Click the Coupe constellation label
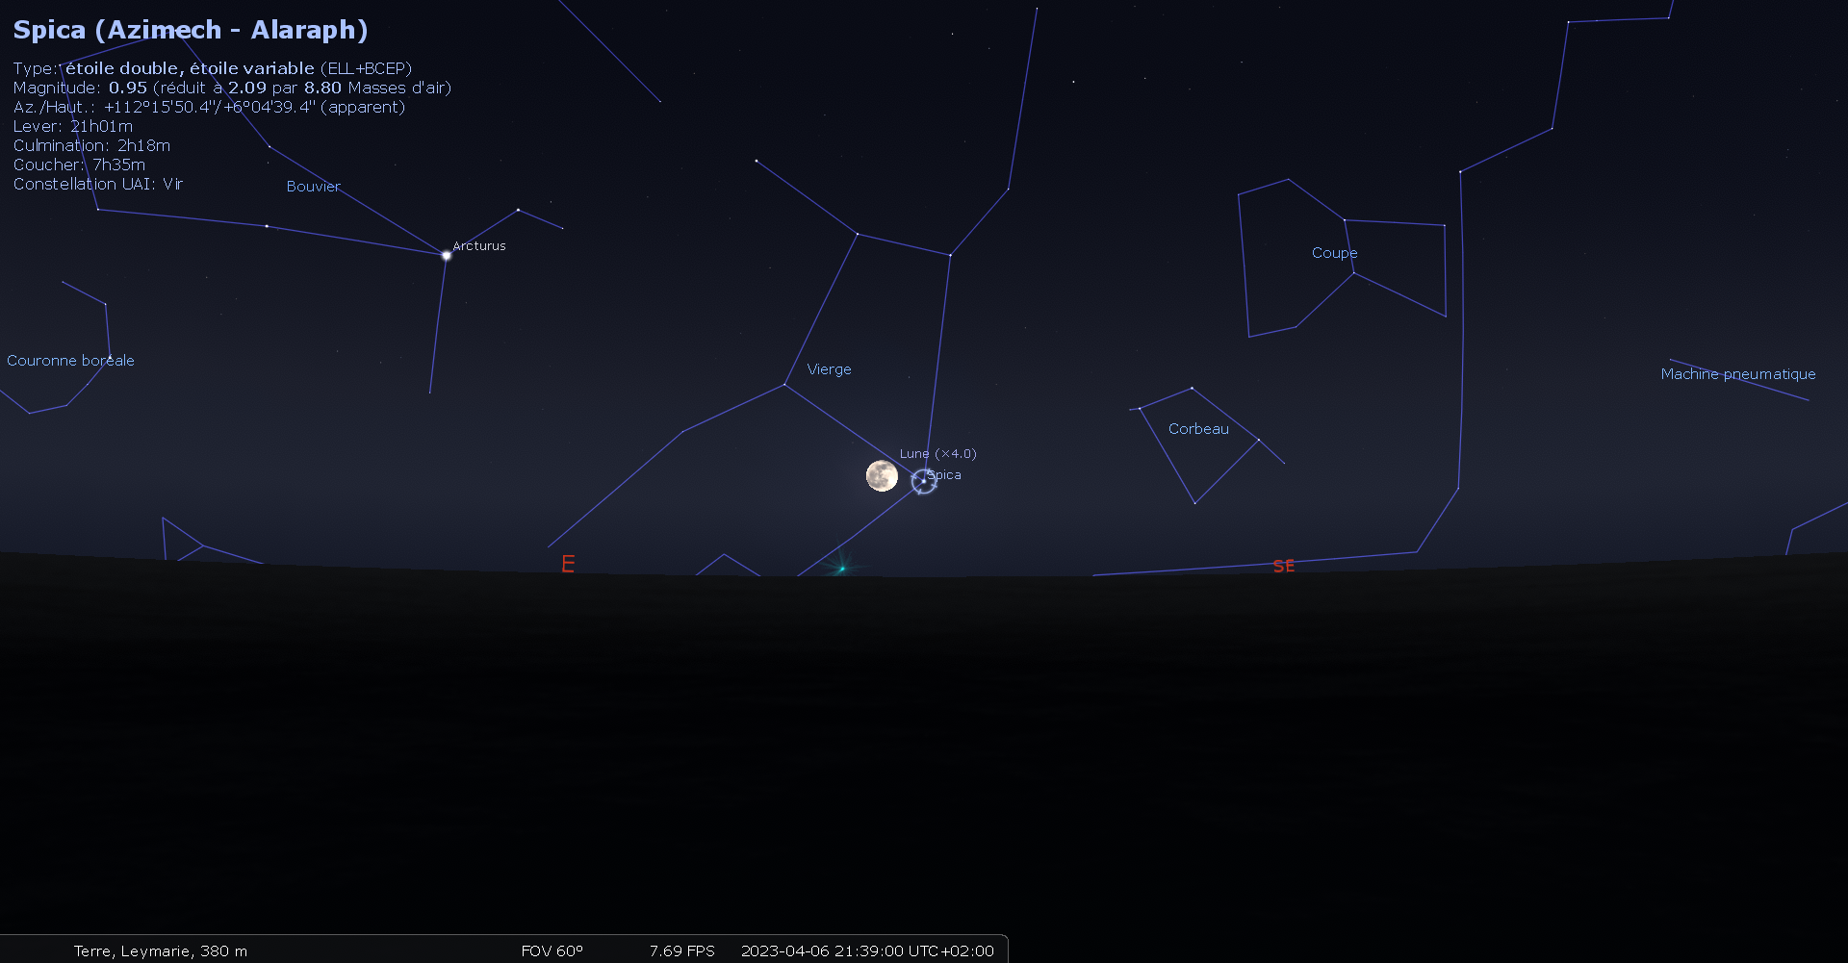 pyautogui.click(x=1334, y=253)
